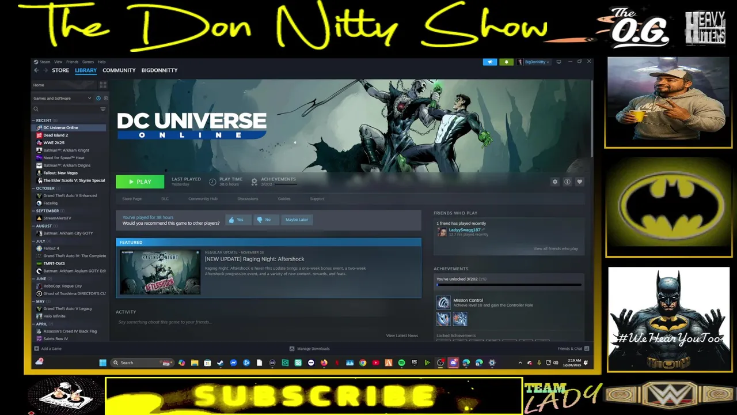Click the Windows taskbar Search box
The height and width of the screenshot is (415, 737).
click(141, 363)
